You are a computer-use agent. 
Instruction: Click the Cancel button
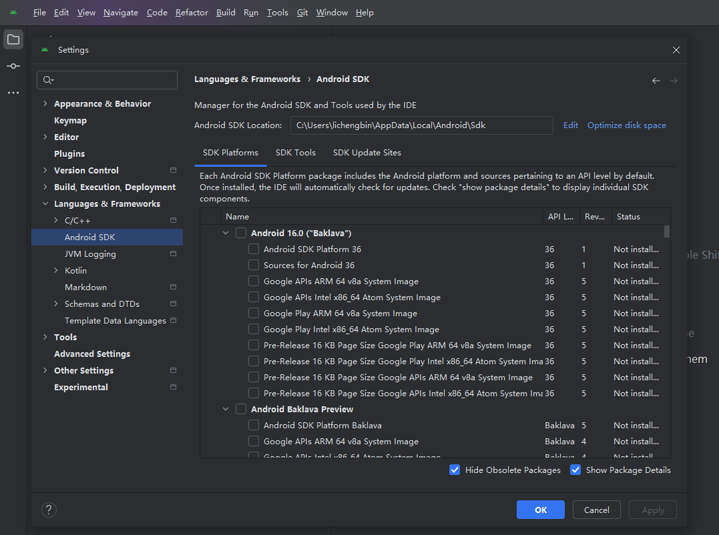pos(597,510)
